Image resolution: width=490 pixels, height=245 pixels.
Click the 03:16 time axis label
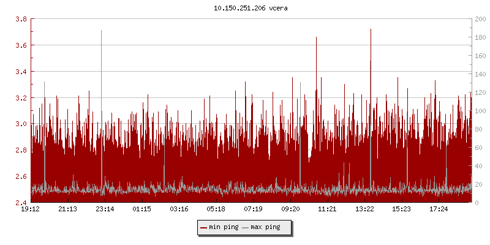pos(179,209)
